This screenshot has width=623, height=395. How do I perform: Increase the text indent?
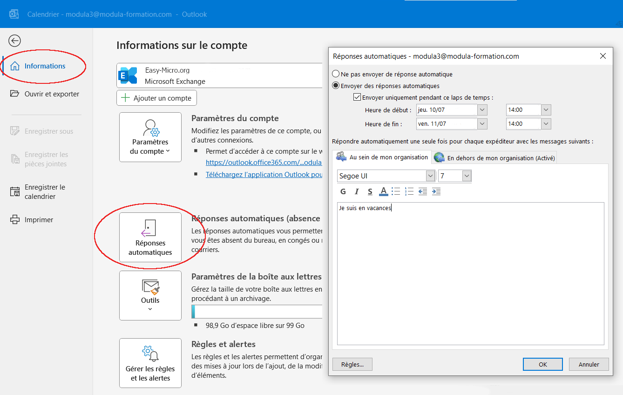coord(436,191)
